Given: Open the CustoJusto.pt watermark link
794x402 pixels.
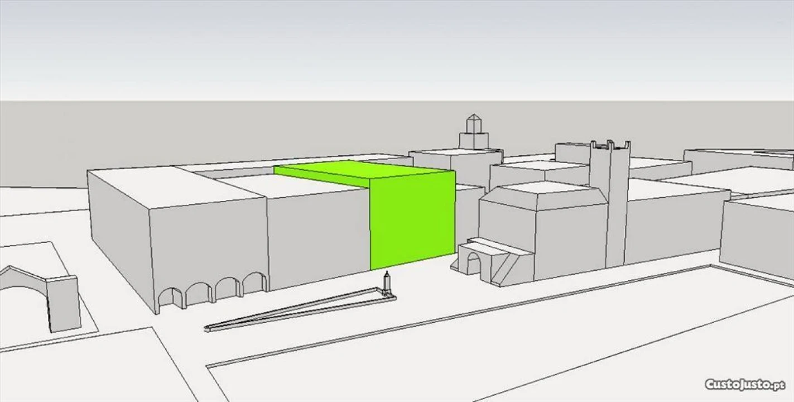Looking at the screenshot, I should pos(744,385).
